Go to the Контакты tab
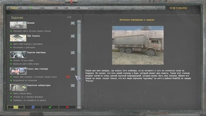The height and width of the screenshot is (116, 206). (49, 8)
